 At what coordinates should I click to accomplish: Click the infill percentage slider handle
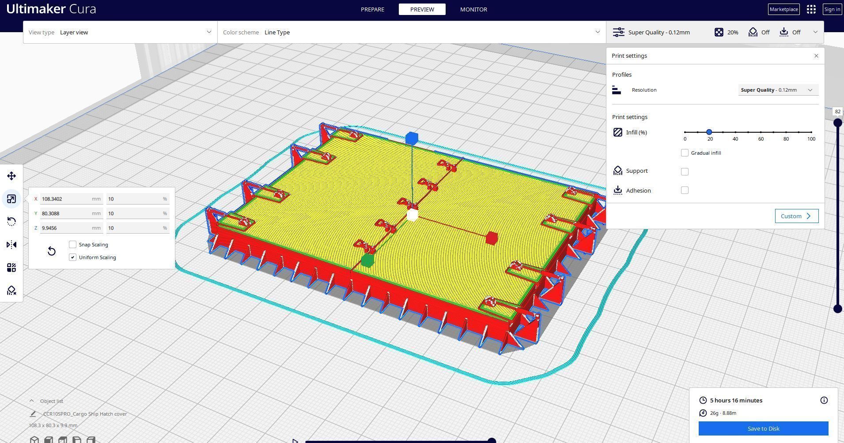pyautogui.click(x=709, y=132)
